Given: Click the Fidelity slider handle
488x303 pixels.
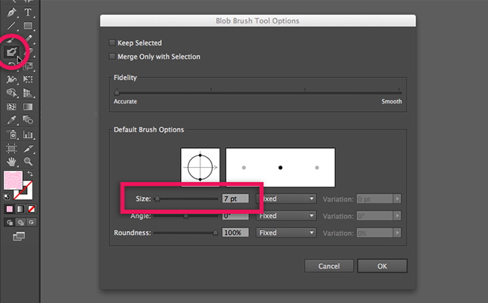Looking at the screenshot, I should (117, 92).
